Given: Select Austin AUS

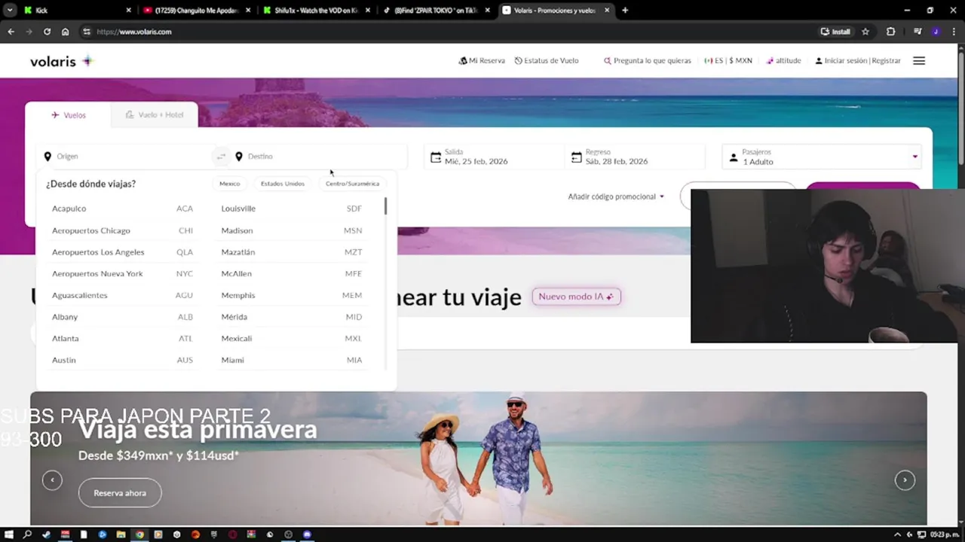Looking at the screenshot, I should pos(122,360).
